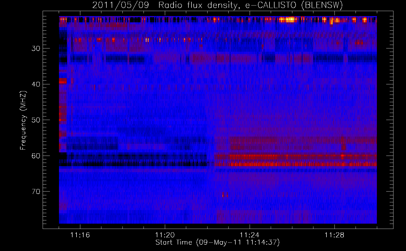Click the 60 MHz frequency tick label
Screen dimensions: 406x251
(36, 156)
